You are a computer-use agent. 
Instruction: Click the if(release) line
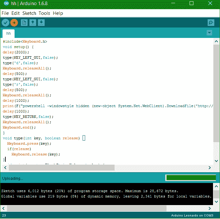19,149
